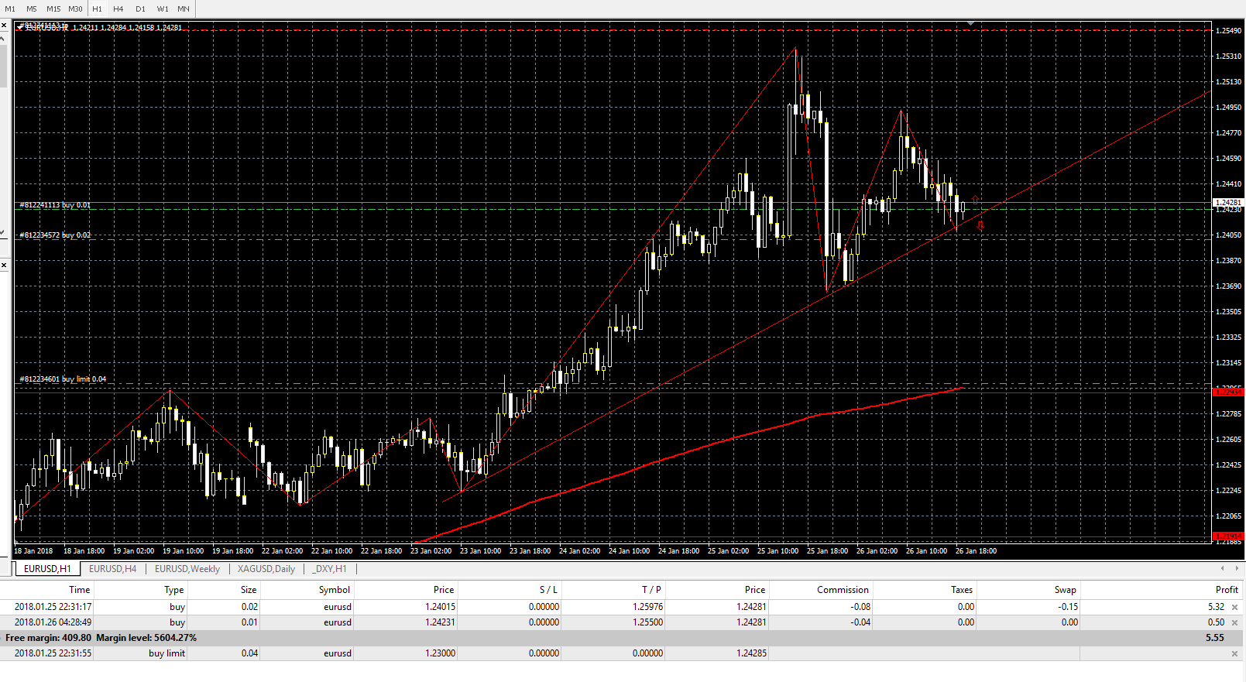Select the #812241113 buy 0.01 chart label

point(55,205)
